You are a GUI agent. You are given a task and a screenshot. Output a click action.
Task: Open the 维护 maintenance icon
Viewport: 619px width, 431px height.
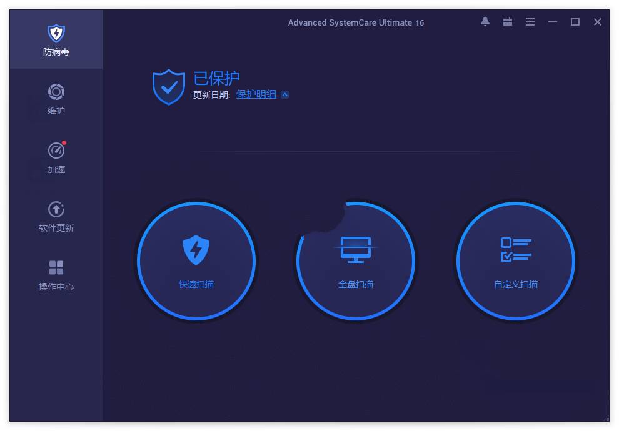click(56, 92)
